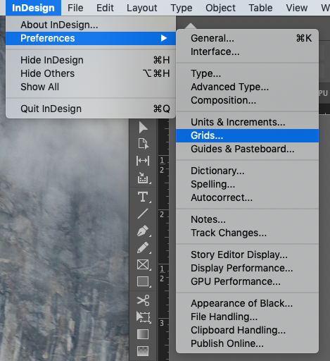Open Clipboard Handling... preferences
Image resolution: width=330 pixels, height=361 pixels.
pos(247,330)
